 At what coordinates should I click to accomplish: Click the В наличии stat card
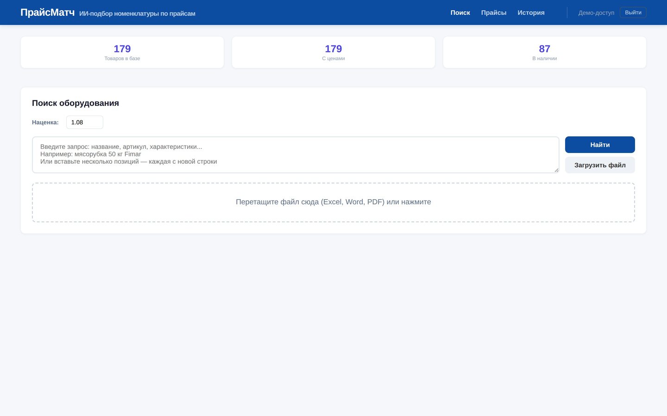(545, 52)
